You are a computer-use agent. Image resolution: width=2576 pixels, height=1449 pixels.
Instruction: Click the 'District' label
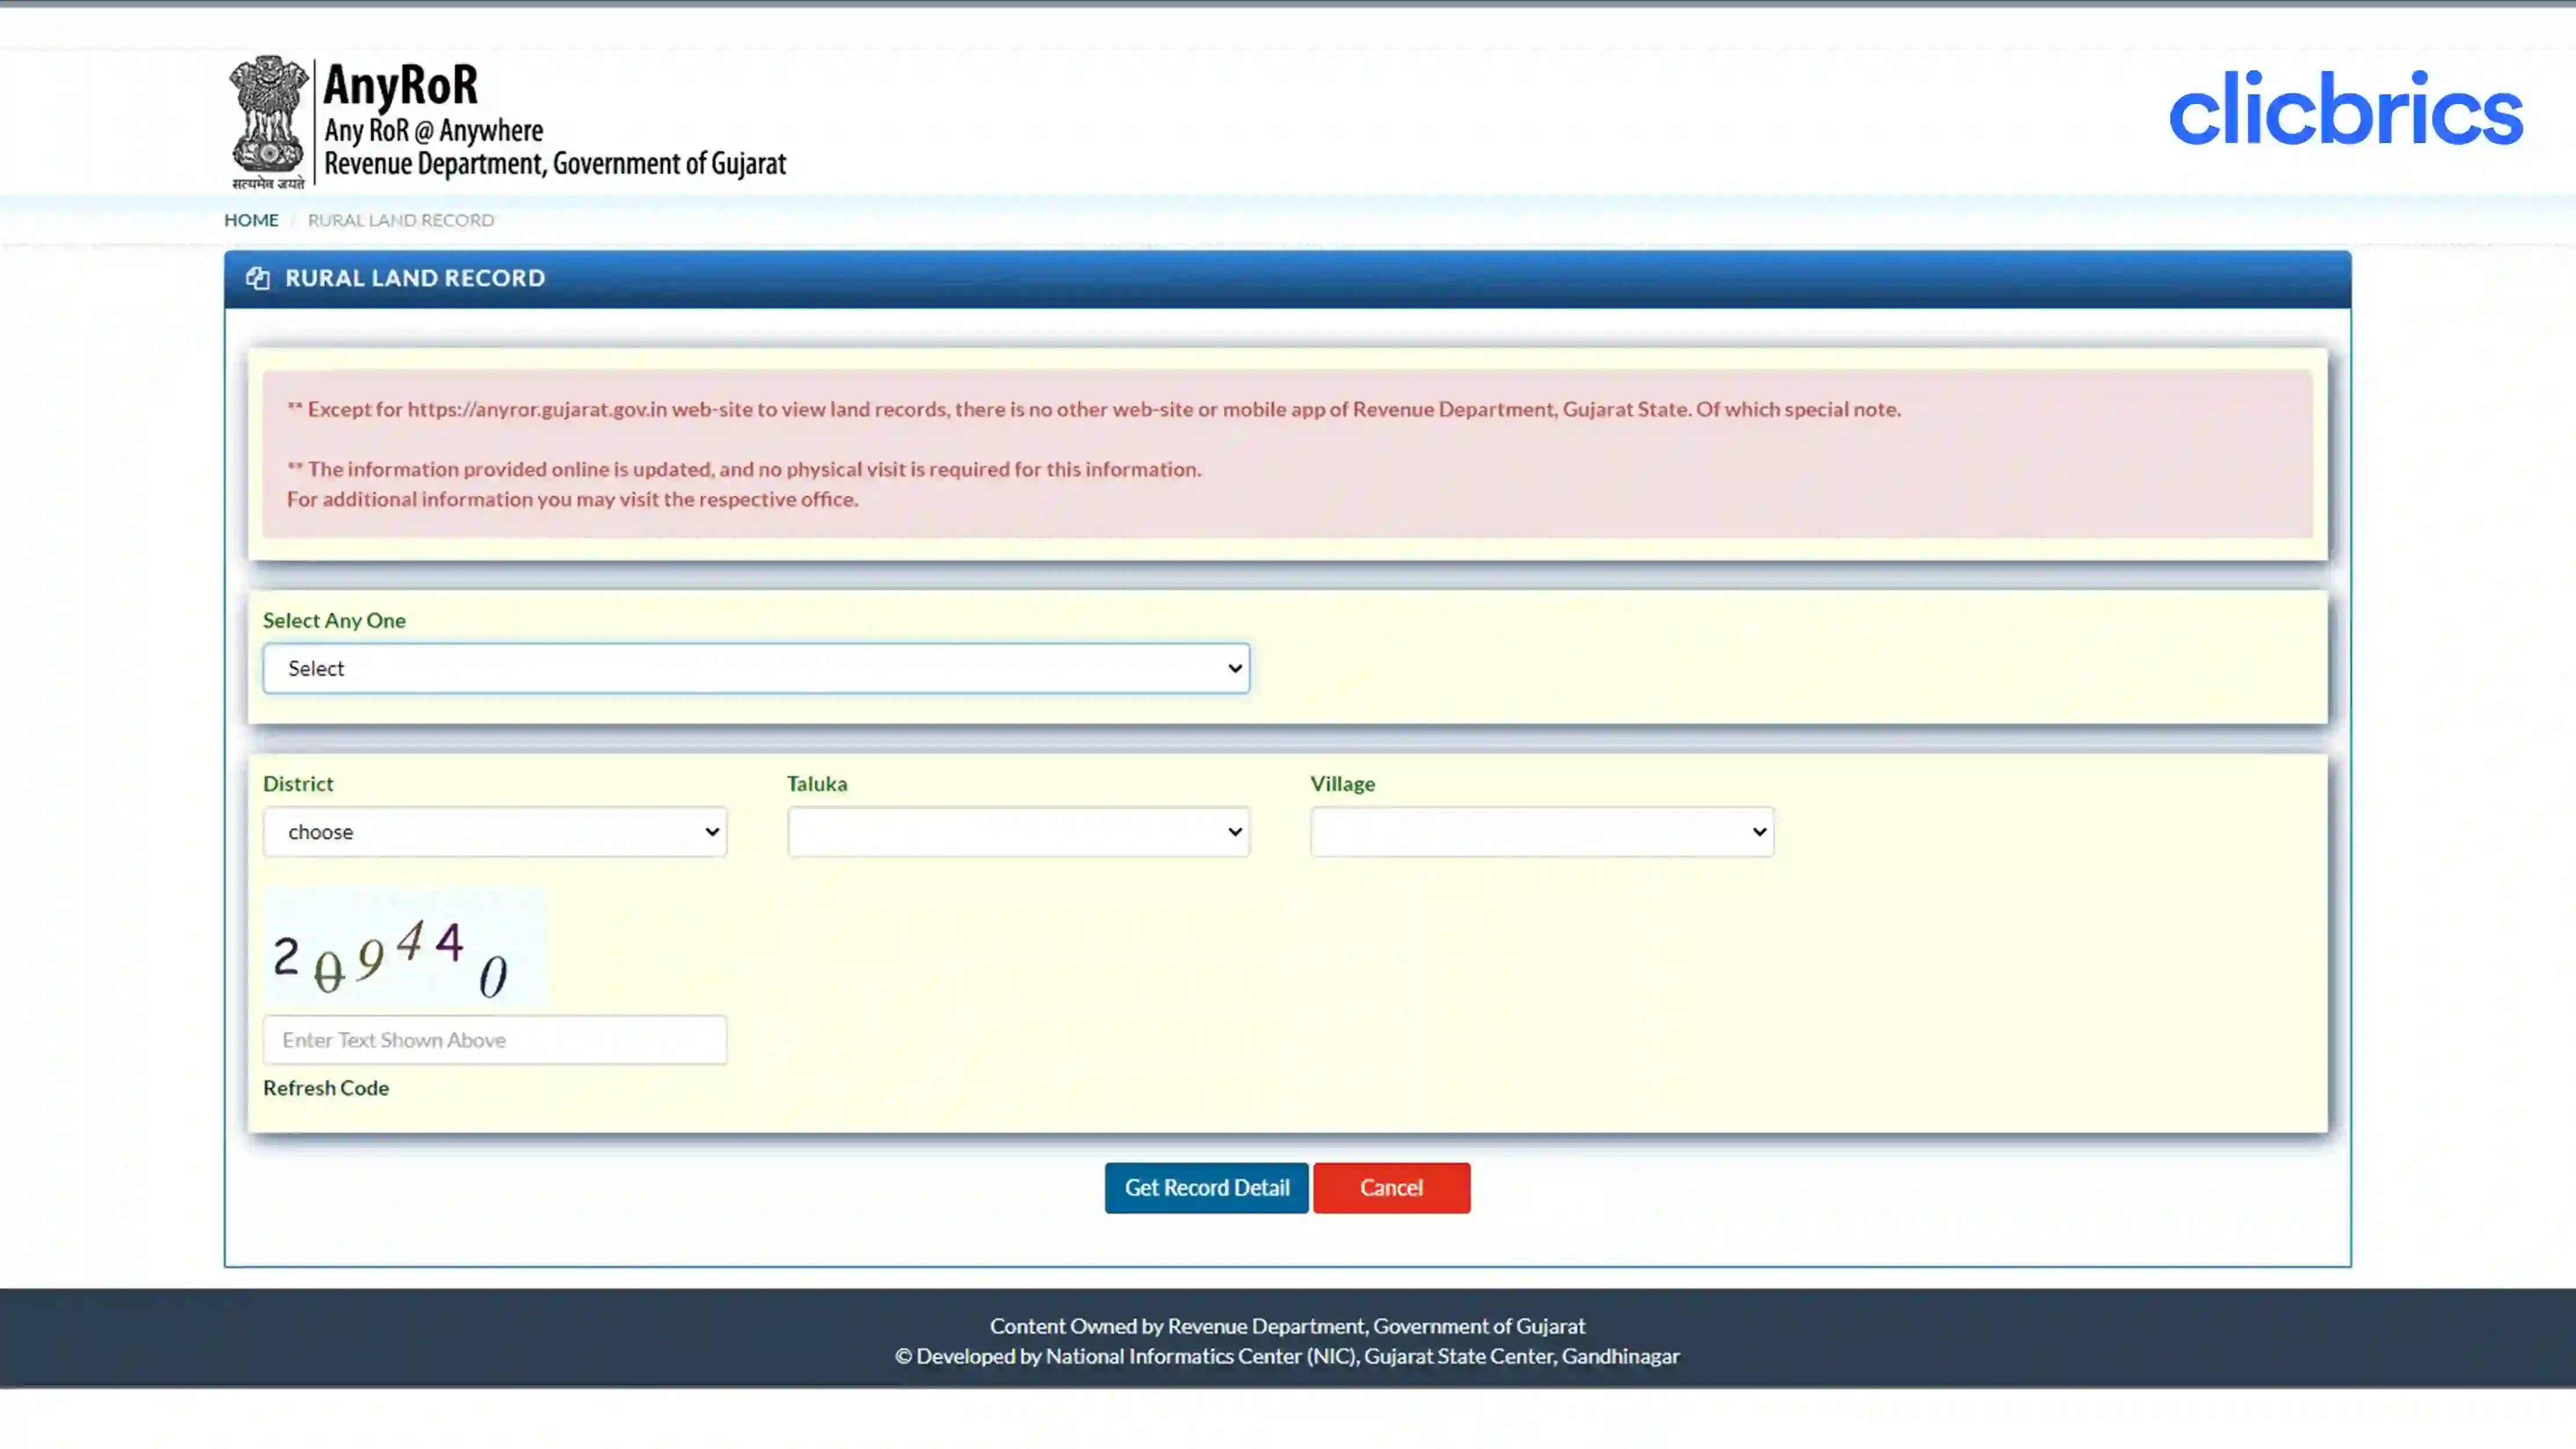click(x=298, y=784)
